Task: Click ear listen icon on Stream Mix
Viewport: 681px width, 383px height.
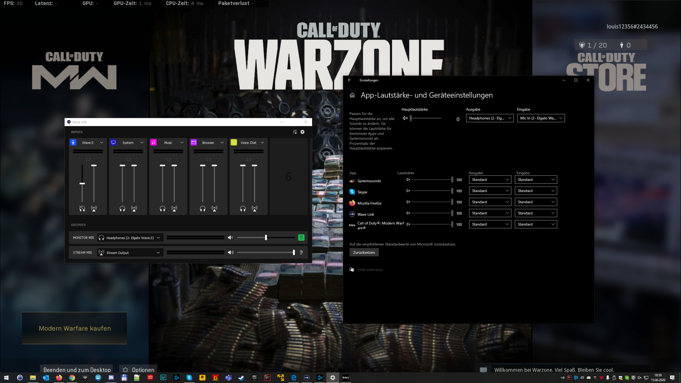Action: pyautogui.click(x=301, y=252)
